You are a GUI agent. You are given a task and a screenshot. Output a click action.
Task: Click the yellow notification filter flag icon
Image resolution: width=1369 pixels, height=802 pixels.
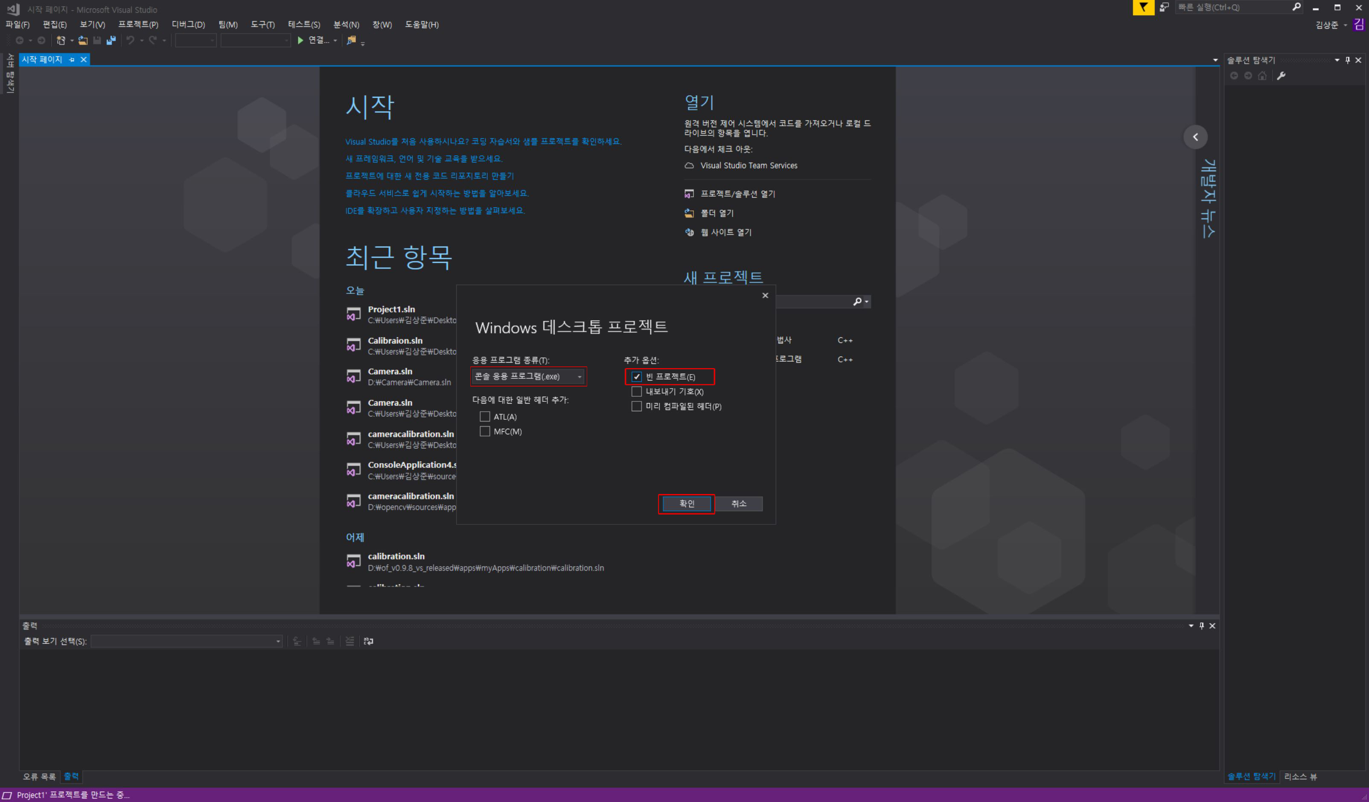(1143, 8)
